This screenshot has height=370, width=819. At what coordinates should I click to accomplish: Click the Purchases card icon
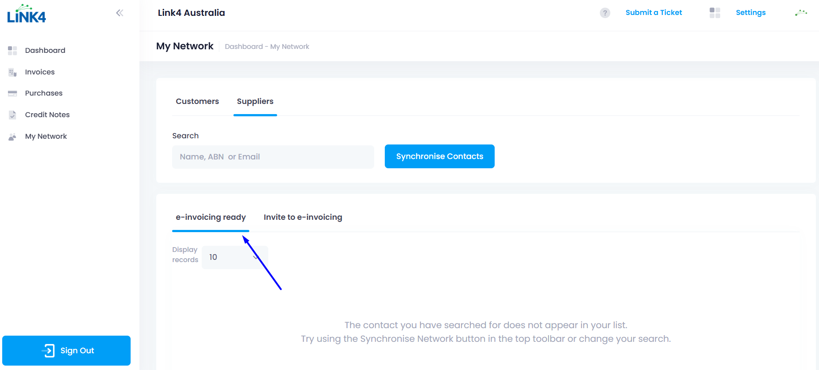click(x=12, y=93)
